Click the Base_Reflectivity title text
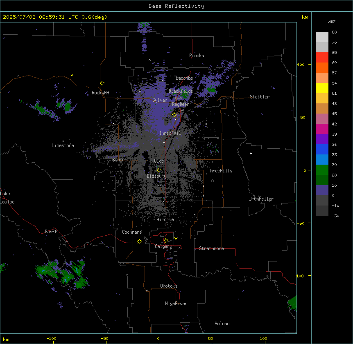Screen dimensions: 353x344 tap(176, 6)
